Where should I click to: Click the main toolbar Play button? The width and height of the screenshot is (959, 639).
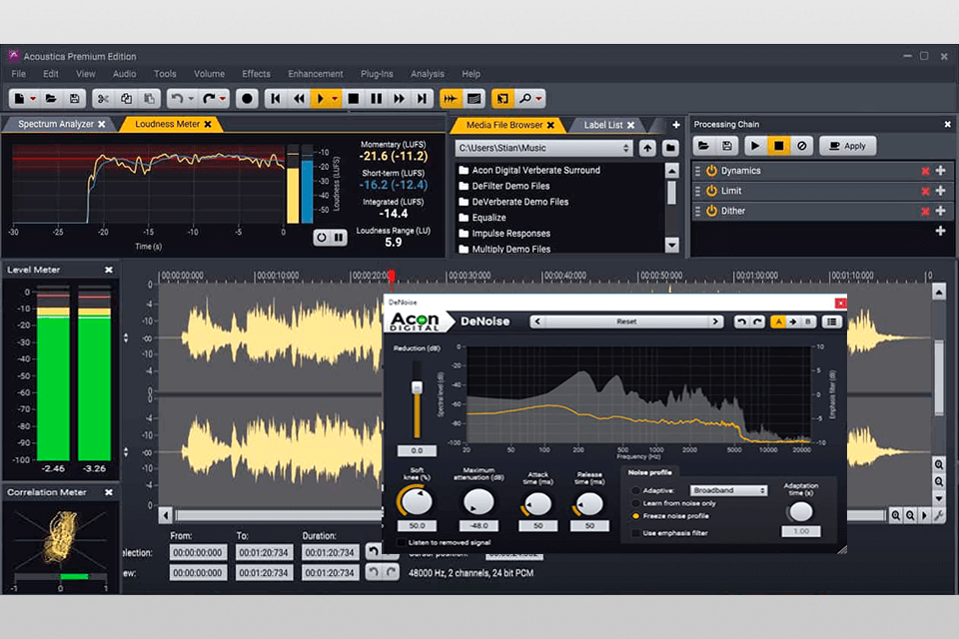(x=321, y=99)
